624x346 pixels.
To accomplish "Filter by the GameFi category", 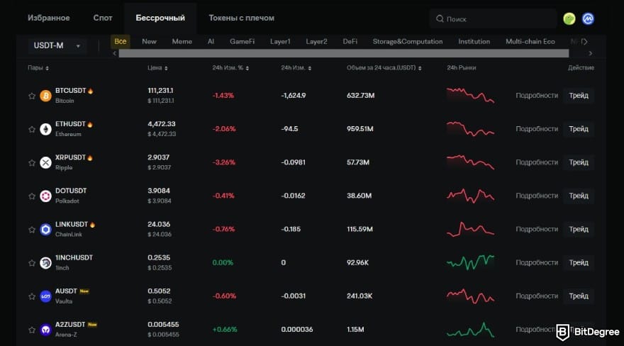I will 242,41.
